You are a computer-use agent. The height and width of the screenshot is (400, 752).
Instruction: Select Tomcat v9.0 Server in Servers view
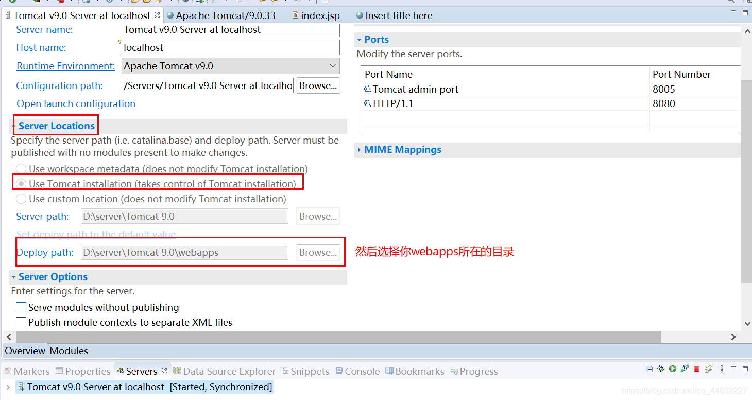click(144, 387)
